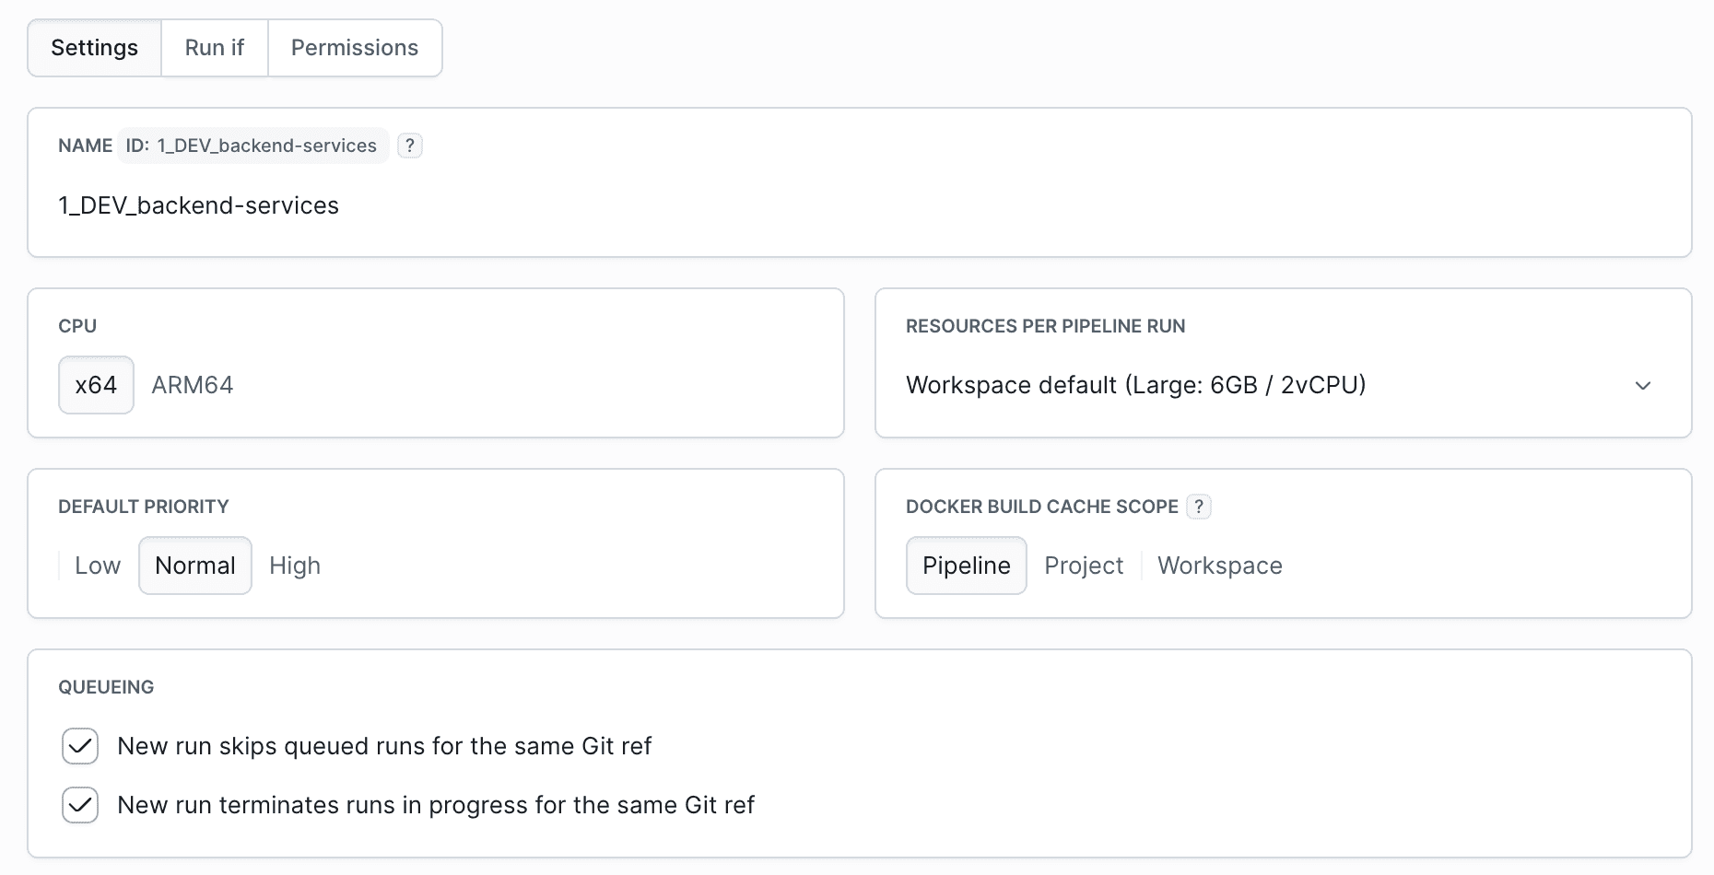Viewport: 1714px width, 875px height.
Task: Click the help icon next to pipeline ID
Action: pyautogui.click(x=410, y=146)
